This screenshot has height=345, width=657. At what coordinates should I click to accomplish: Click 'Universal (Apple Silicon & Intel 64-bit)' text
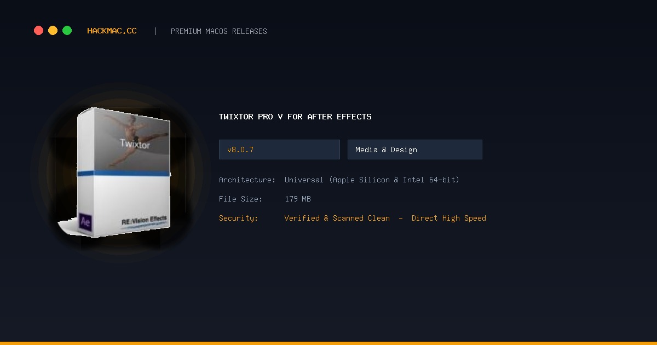tap(372, 180)
